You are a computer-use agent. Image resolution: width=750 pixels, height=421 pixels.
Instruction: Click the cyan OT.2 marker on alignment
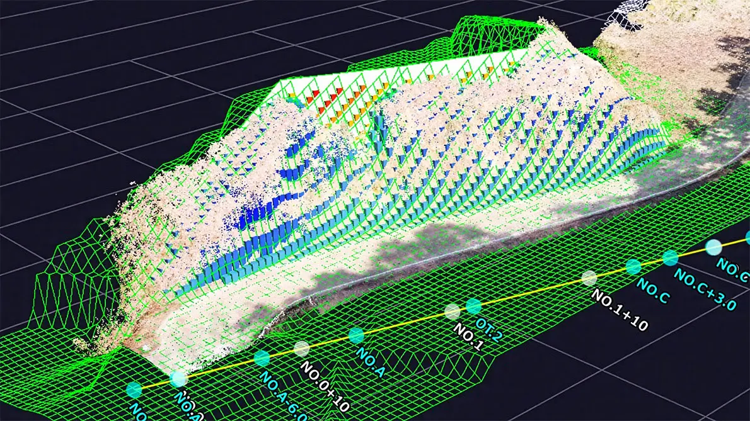tap(473, 306)
